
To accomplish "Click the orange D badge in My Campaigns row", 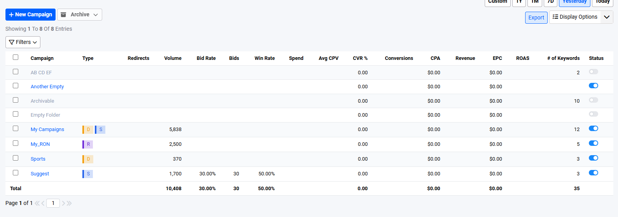I will 88,129.
